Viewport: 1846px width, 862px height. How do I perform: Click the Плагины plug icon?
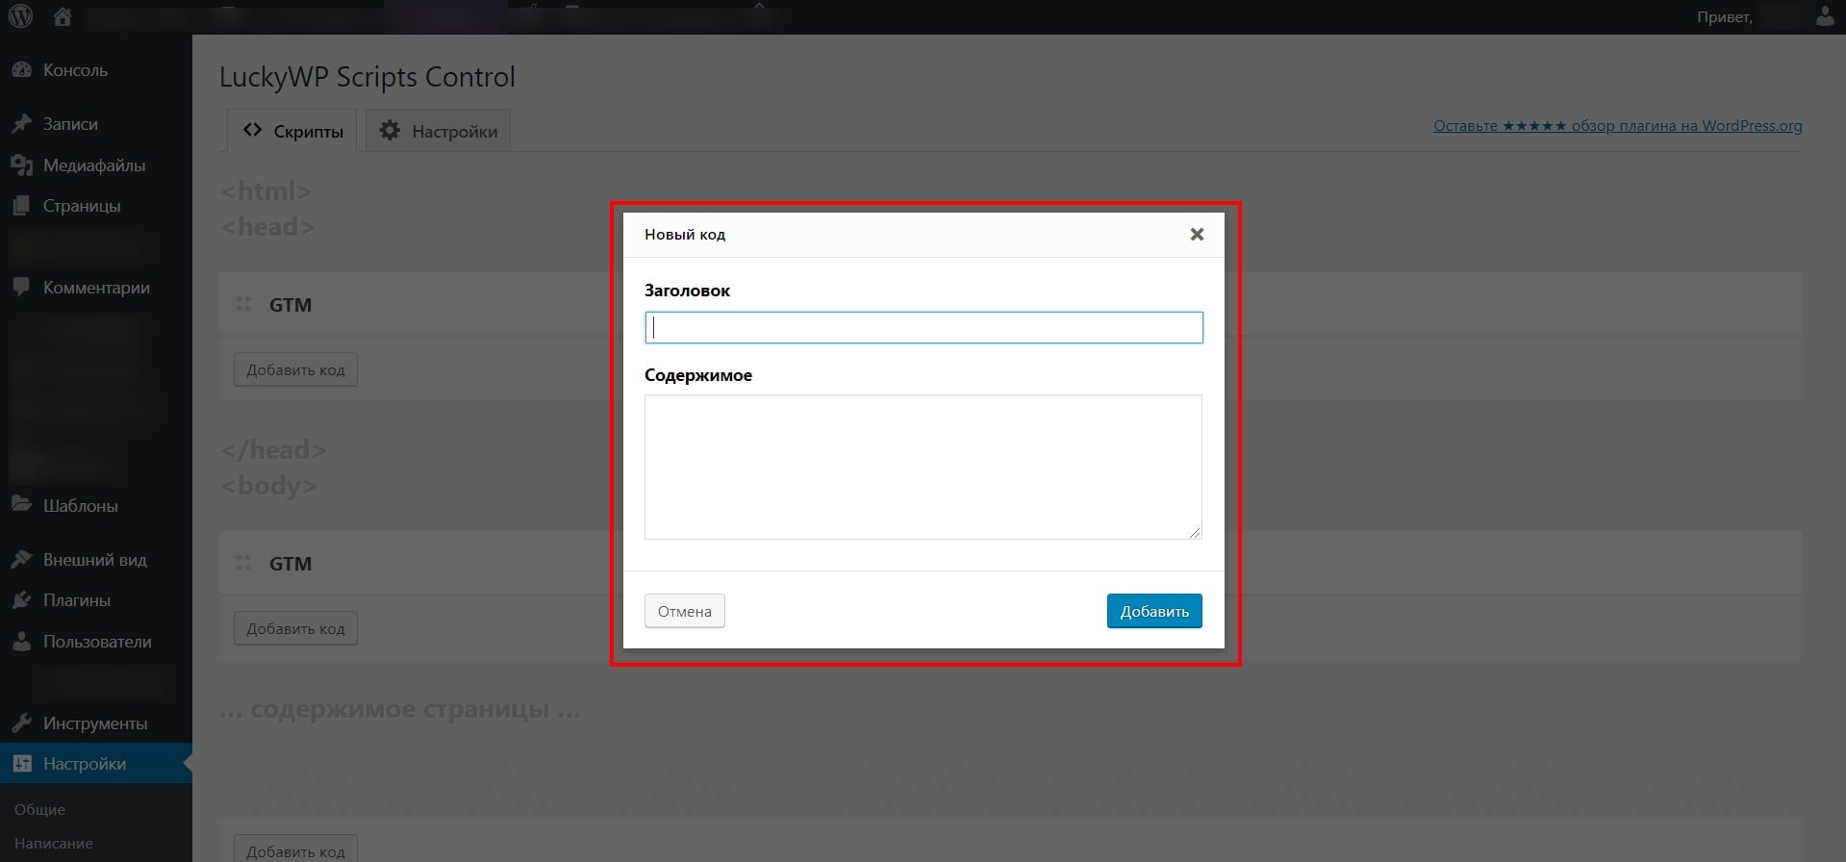pos(21,600)
